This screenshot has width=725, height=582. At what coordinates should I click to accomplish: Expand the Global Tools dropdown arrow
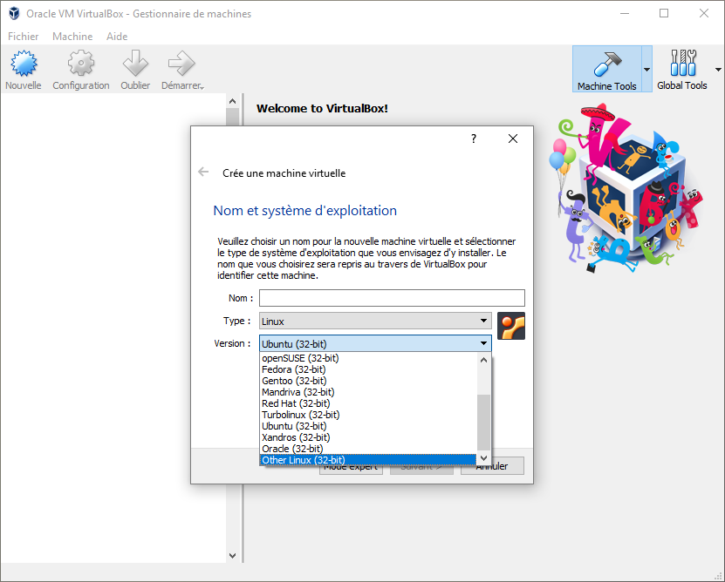[x=718, y=69]
